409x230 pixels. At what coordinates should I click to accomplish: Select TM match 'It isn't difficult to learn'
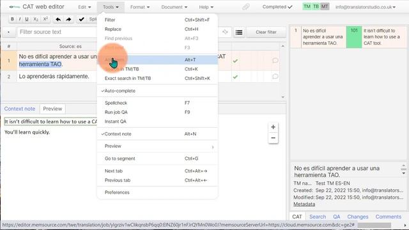coord(382,37)
